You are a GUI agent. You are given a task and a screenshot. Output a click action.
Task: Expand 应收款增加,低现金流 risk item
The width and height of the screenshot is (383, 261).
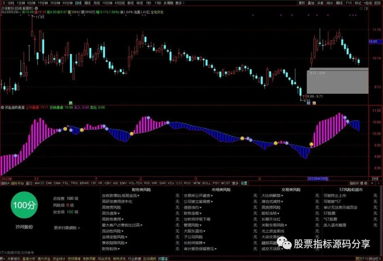click(x=121, y=195)
